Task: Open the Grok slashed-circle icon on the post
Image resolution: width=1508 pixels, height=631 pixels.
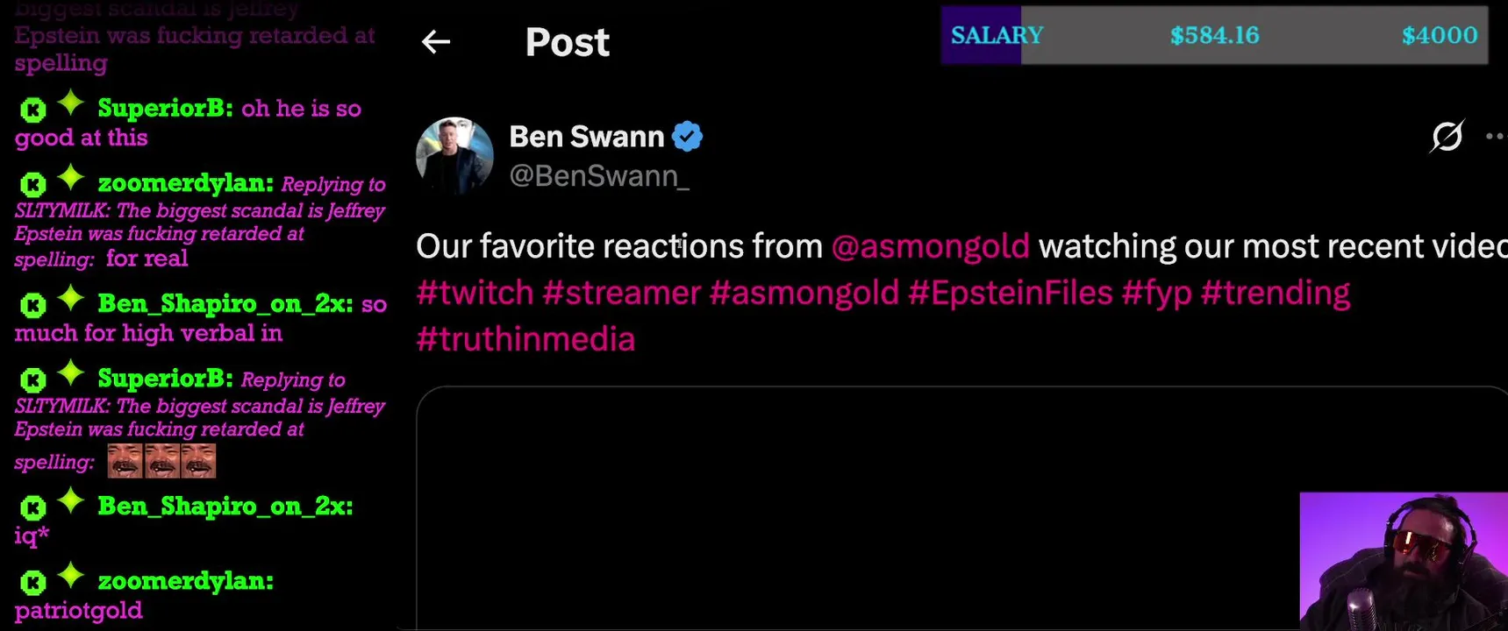Action: pyautogui.click(x=1447, y=136)
